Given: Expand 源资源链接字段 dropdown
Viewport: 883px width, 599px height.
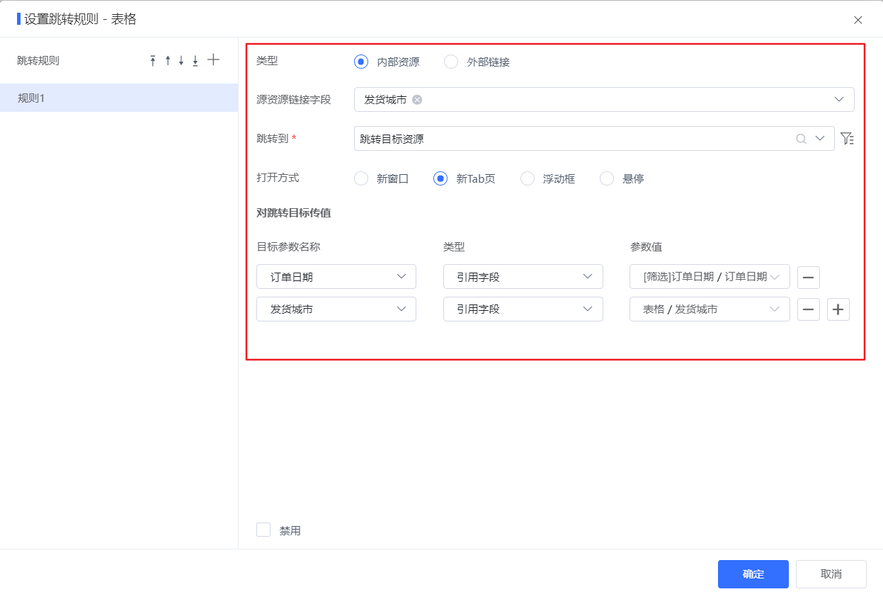Looking at the screenshot, I should [x=839, y=99].
